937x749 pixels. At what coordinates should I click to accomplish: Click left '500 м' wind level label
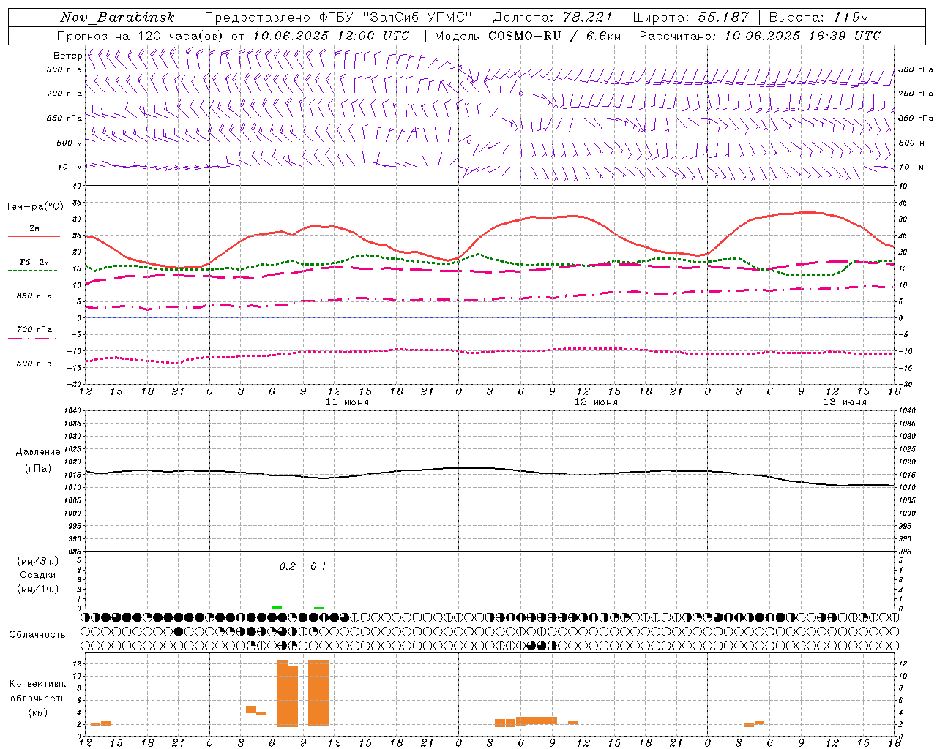click(x=70, y=143)
